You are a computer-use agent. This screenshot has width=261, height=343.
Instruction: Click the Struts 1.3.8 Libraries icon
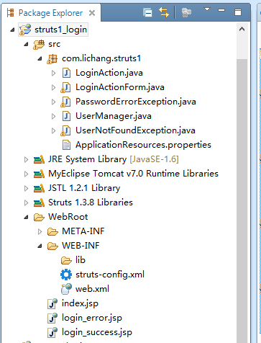pos(39,203)
